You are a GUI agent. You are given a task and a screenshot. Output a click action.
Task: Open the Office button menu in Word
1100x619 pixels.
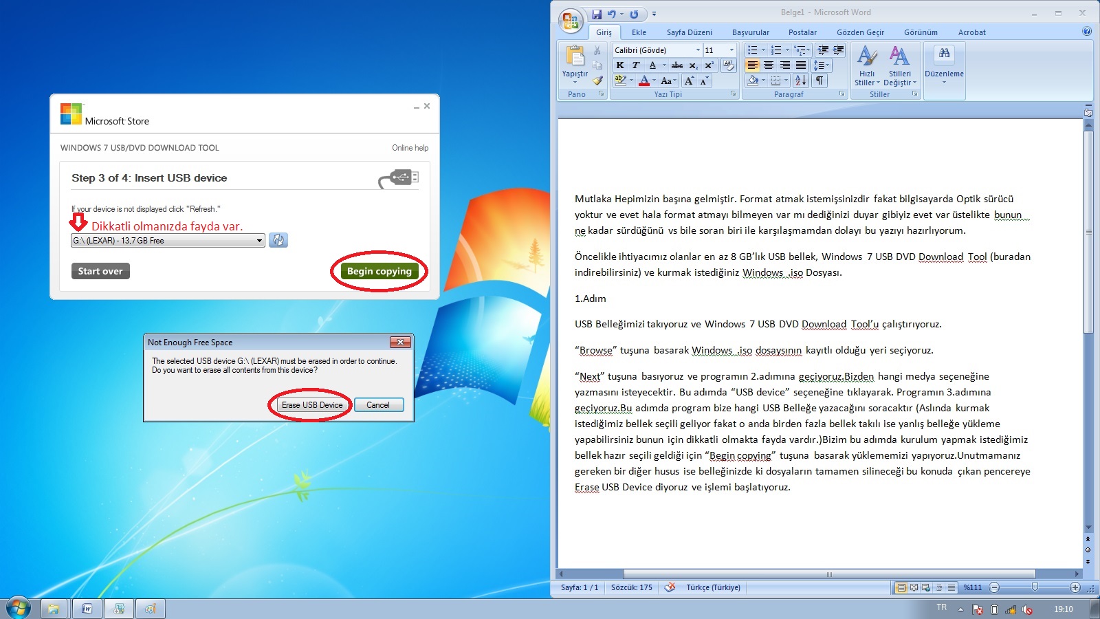point(571,21)
